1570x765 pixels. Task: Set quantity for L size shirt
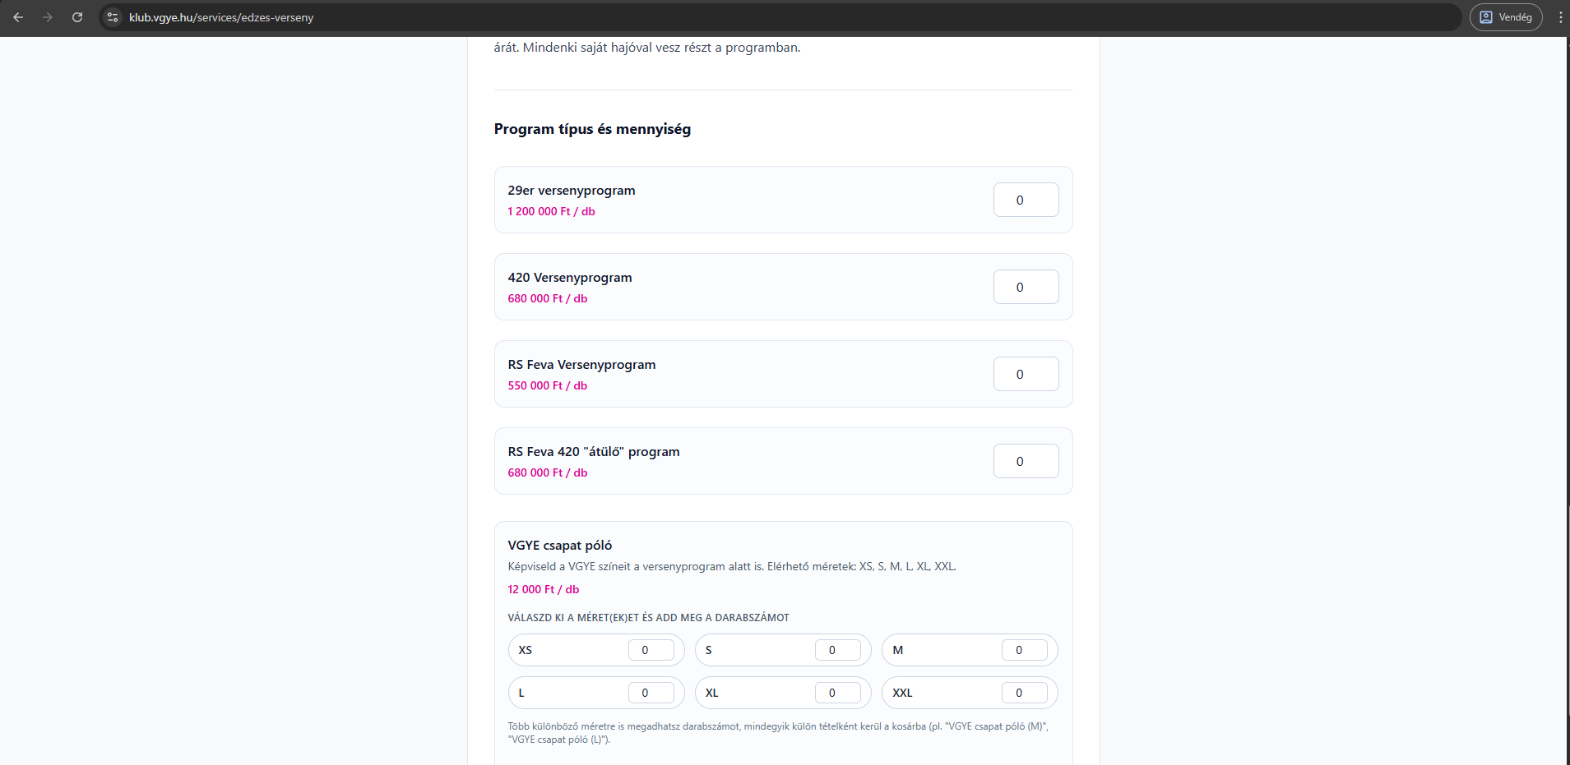click(651, 693)
